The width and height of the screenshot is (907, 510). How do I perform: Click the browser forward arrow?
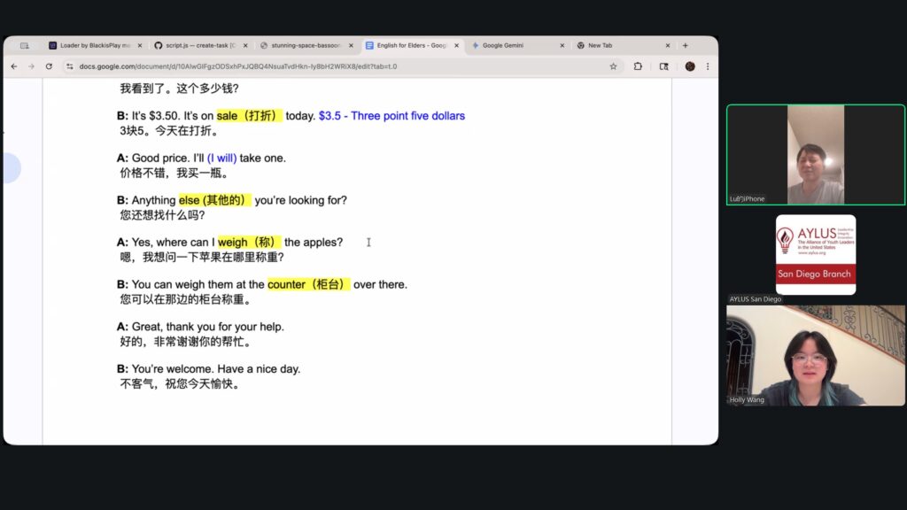30,66
